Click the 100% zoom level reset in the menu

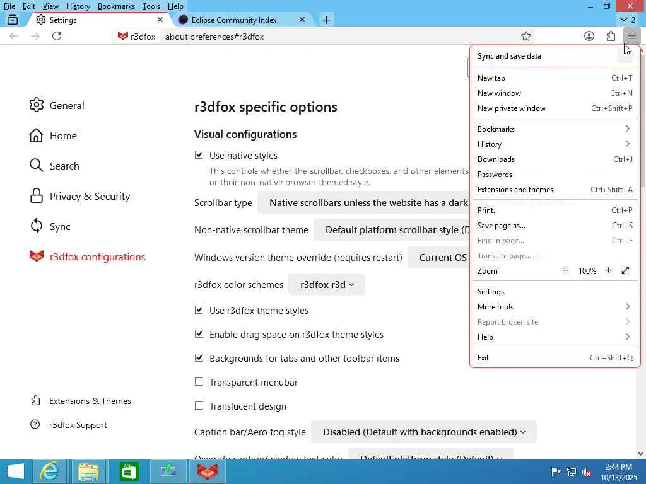(x=587, y=270)
